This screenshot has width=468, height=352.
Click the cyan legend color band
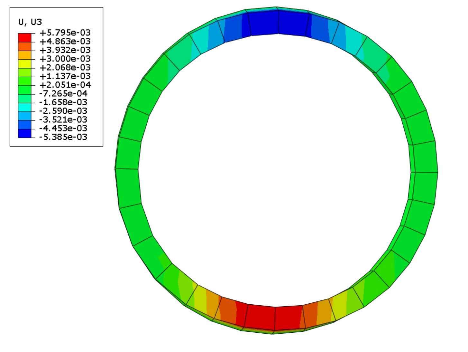(24, 107)
